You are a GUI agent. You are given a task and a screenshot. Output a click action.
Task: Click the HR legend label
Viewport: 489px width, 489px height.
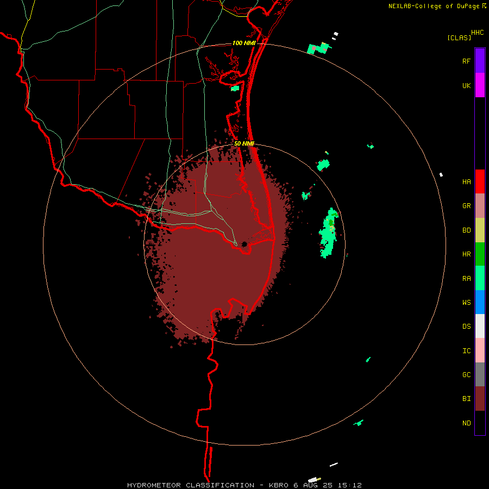coord(466,254)
